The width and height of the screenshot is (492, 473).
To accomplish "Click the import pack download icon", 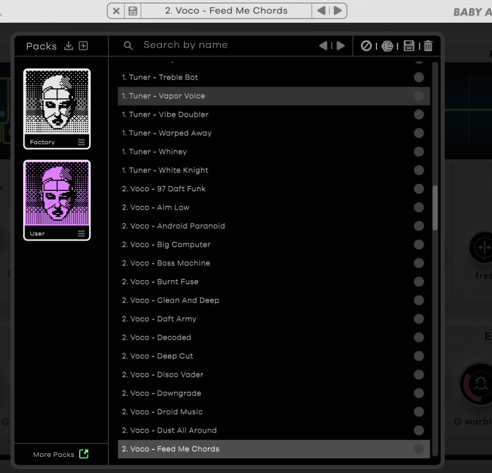I will [69, 46].
